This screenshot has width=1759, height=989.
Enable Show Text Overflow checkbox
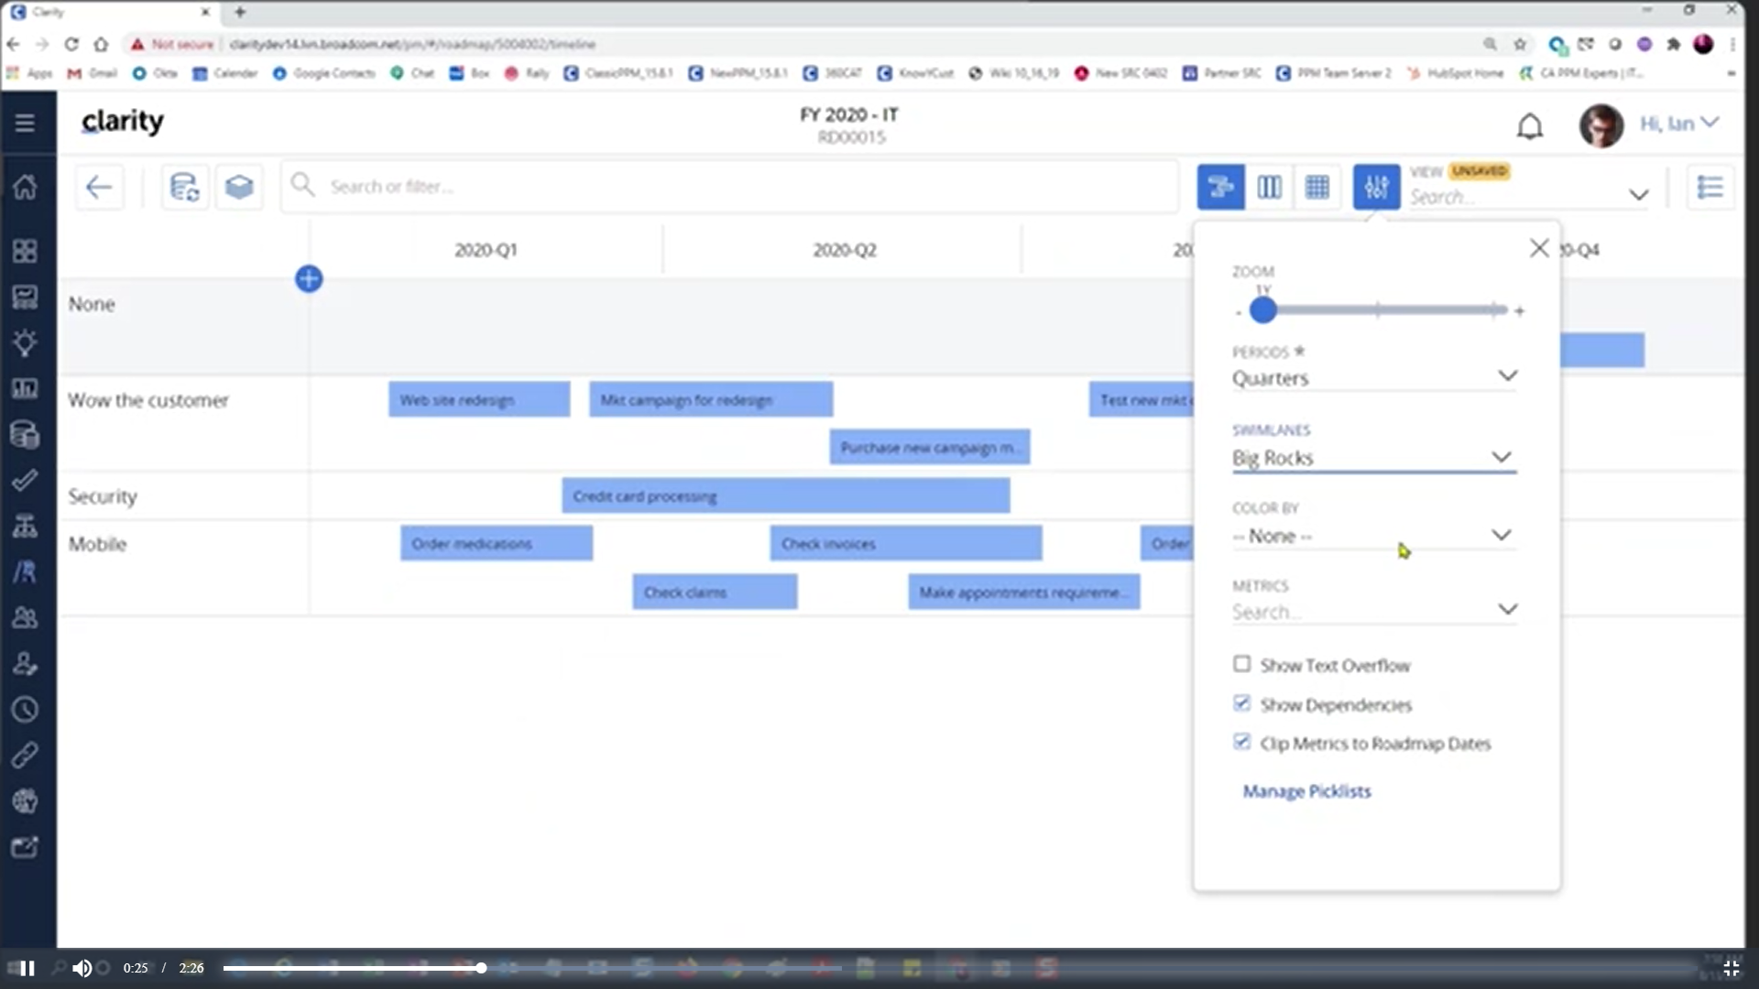click(x=1241, y=664)
